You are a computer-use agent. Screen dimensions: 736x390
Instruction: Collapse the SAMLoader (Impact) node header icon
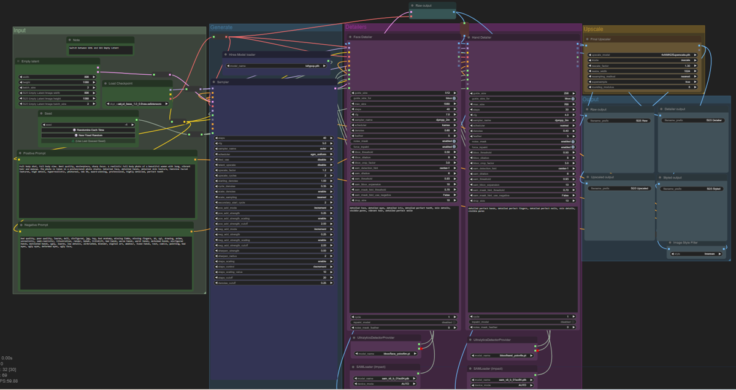pyautogui.click(x=354, y=367)
